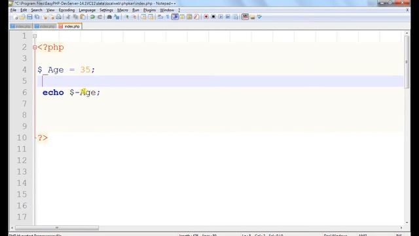The height and width of the screenshot is (236, 419).
Task: Click line number 12 in the margin
Action: click(x=22, y=161)
